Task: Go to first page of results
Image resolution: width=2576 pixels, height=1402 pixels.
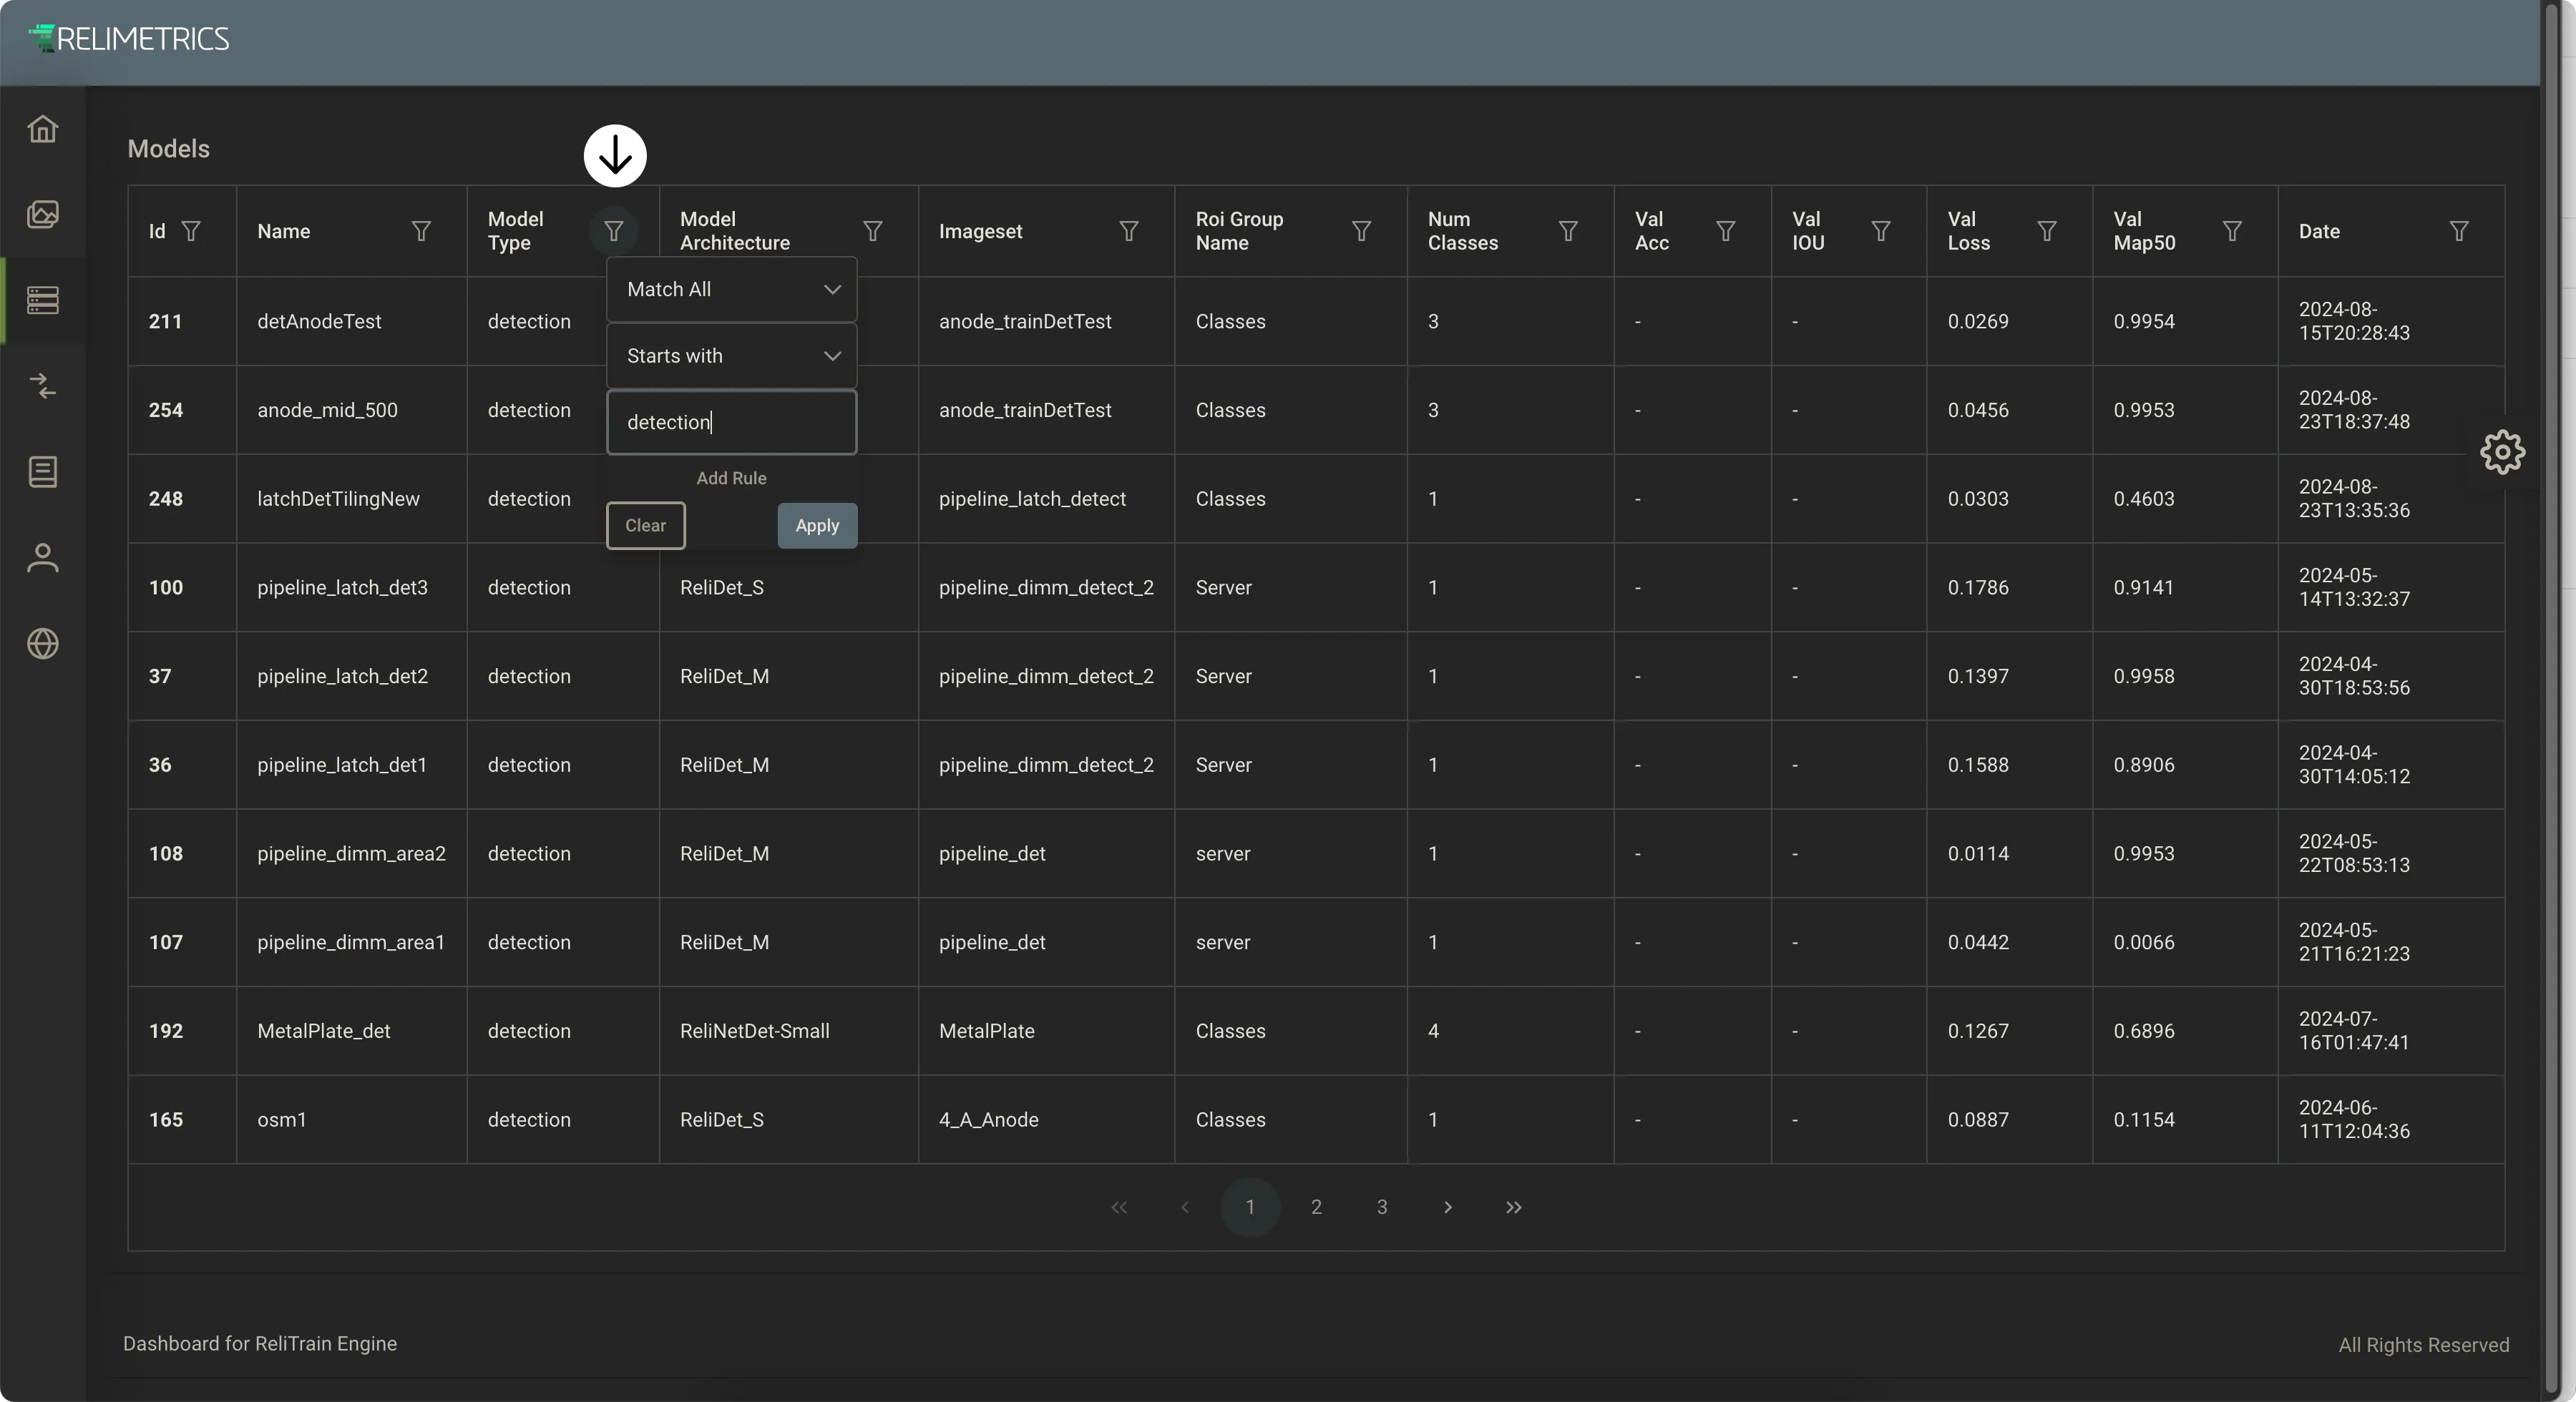Action: (1119, 1207)
